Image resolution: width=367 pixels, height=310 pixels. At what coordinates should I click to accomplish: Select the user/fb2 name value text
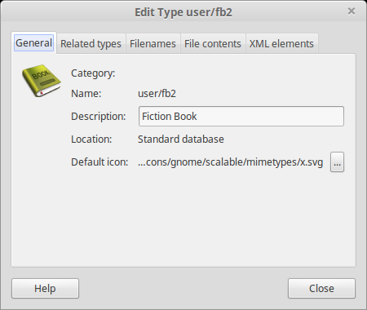pyautogui.click(x=157, y=94)
